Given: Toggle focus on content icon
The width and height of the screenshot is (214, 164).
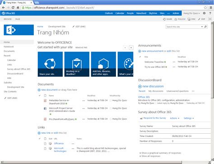Looking at the screenshot, I should [210, 19].
